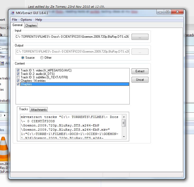Screen dimensions: 194x187
Task: Switch to the Attachments sub-tab
Action: (39, 110)
